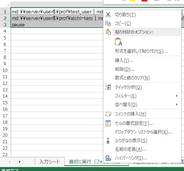Screen dimensions: 184x171
Task: Click cell containing test_user md command
Action: (57, 12)
